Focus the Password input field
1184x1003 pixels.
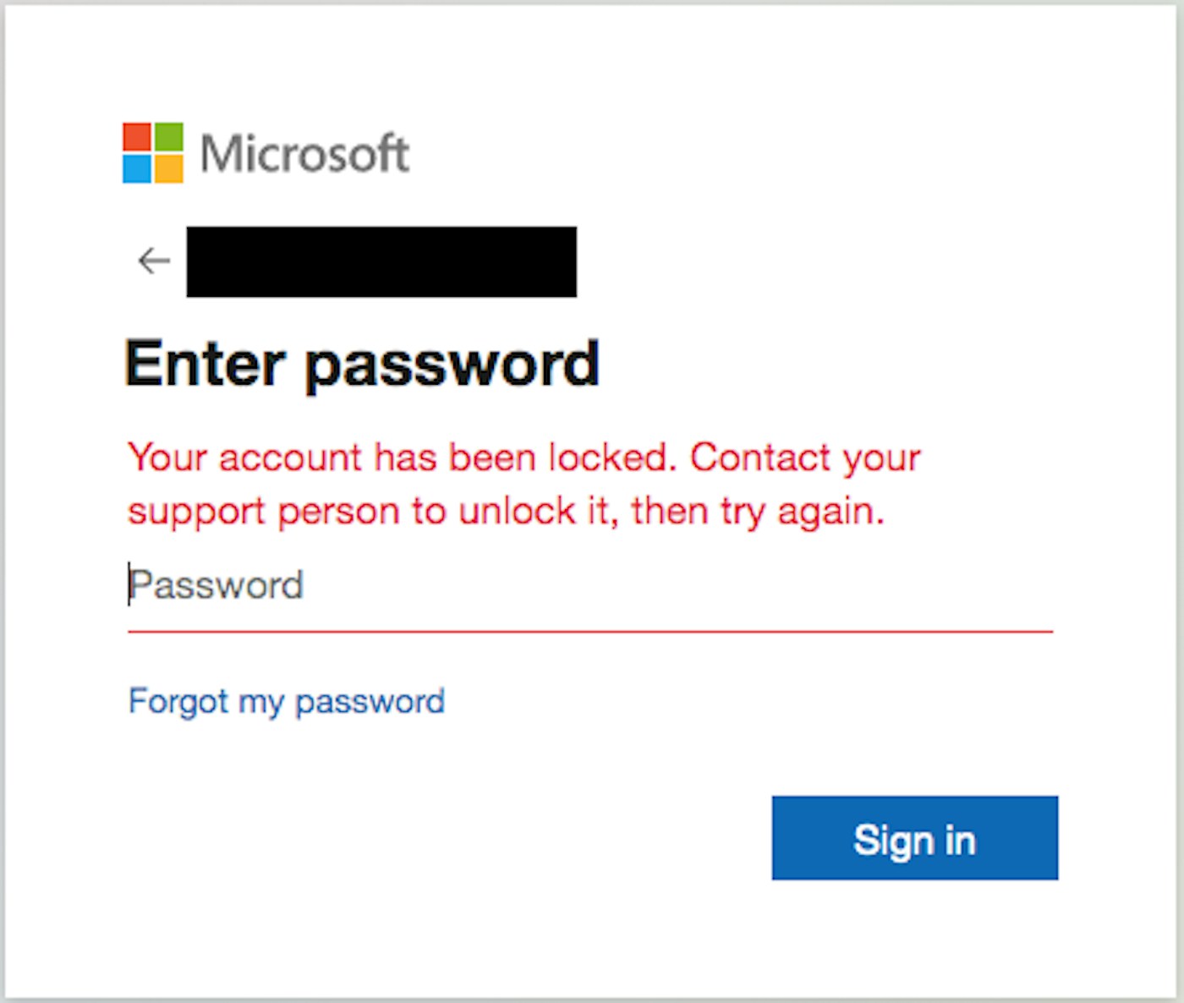590,585
